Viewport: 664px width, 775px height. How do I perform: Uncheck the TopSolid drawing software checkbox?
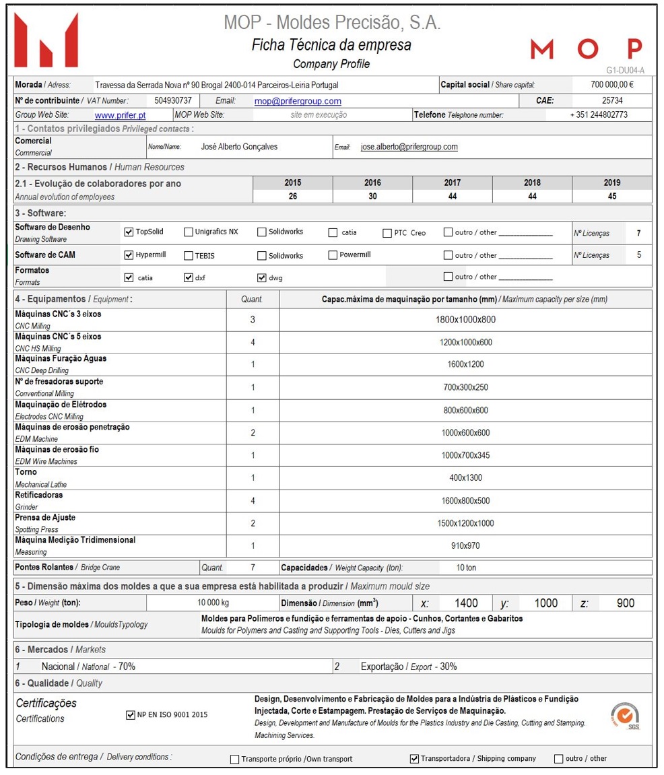(x=129, y=232)
